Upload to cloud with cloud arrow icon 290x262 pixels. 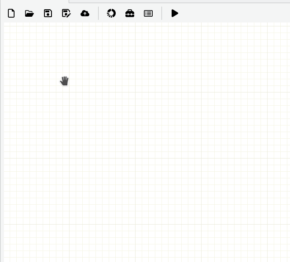pos(85,13)
